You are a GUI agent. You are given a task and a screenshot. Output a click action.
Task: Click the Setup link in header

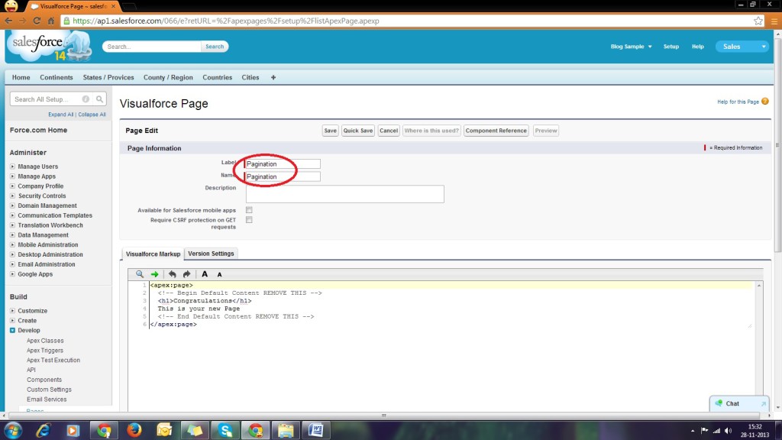(x=671, y=47)
